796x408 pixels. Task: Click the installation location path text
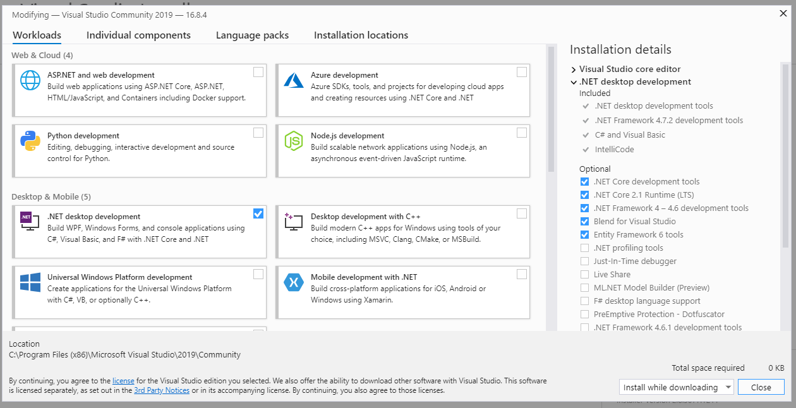[125, 355]
